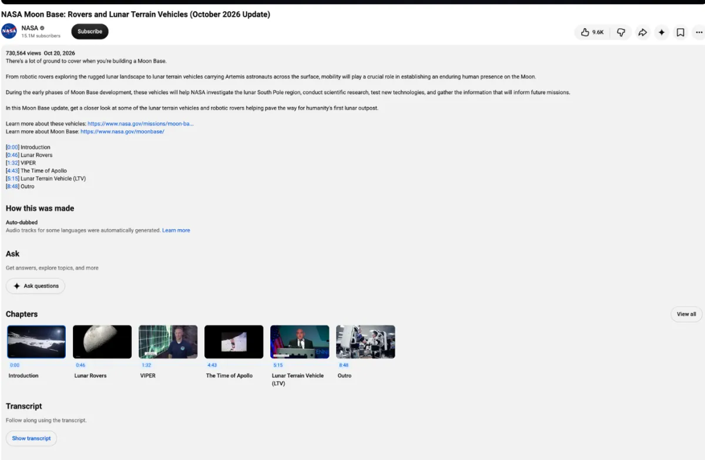Click the 'Auto-dubbed' label
Viewport: 705px width, 460px height.
pos(22,223)
